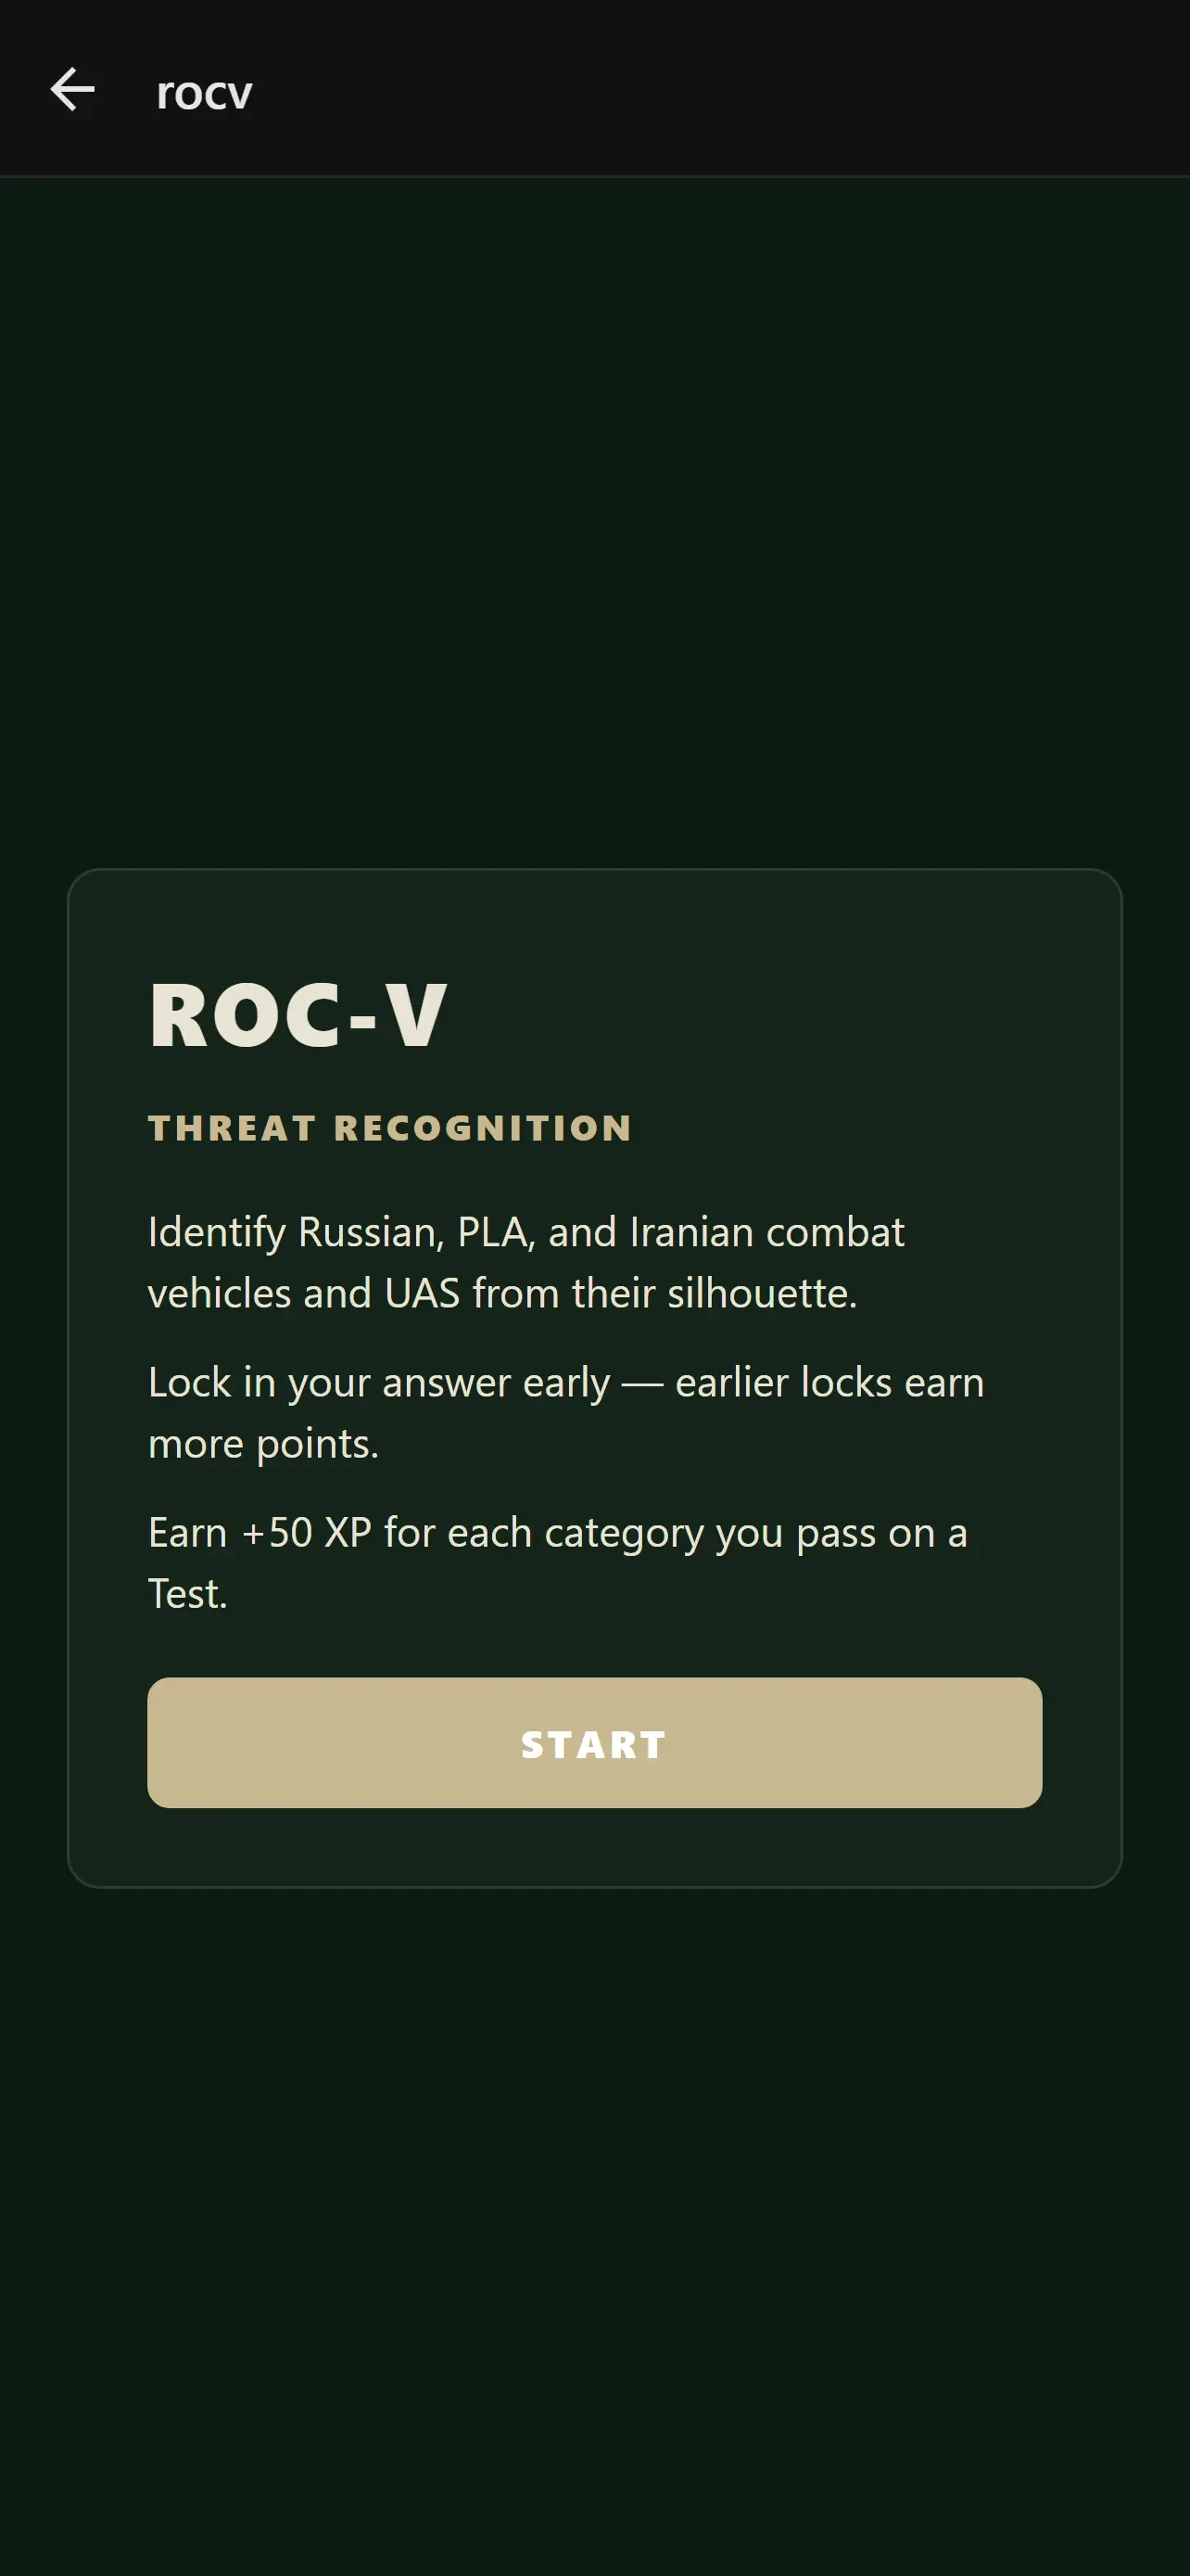Click the word category in XP sentence
Screen dimensions: 1190x2576
click(x=624, y=1533)
